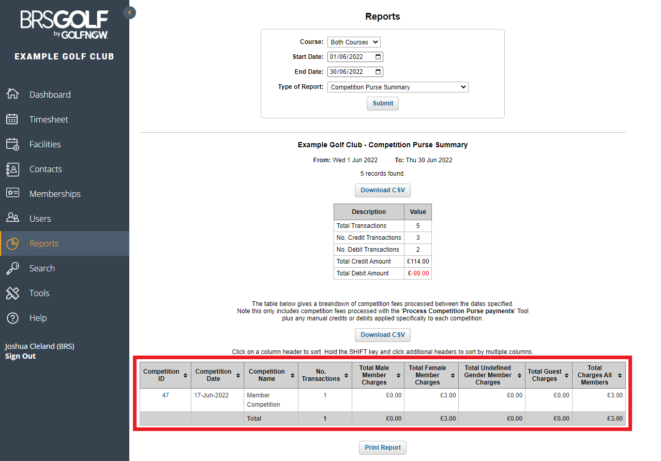This screenshot has height=461, width=661.
Task: Click the Total Credit Amount £114.00 value
Action: click(x=418, y=262)
